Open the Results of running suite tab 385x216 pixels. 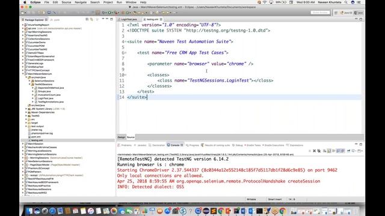215,145
